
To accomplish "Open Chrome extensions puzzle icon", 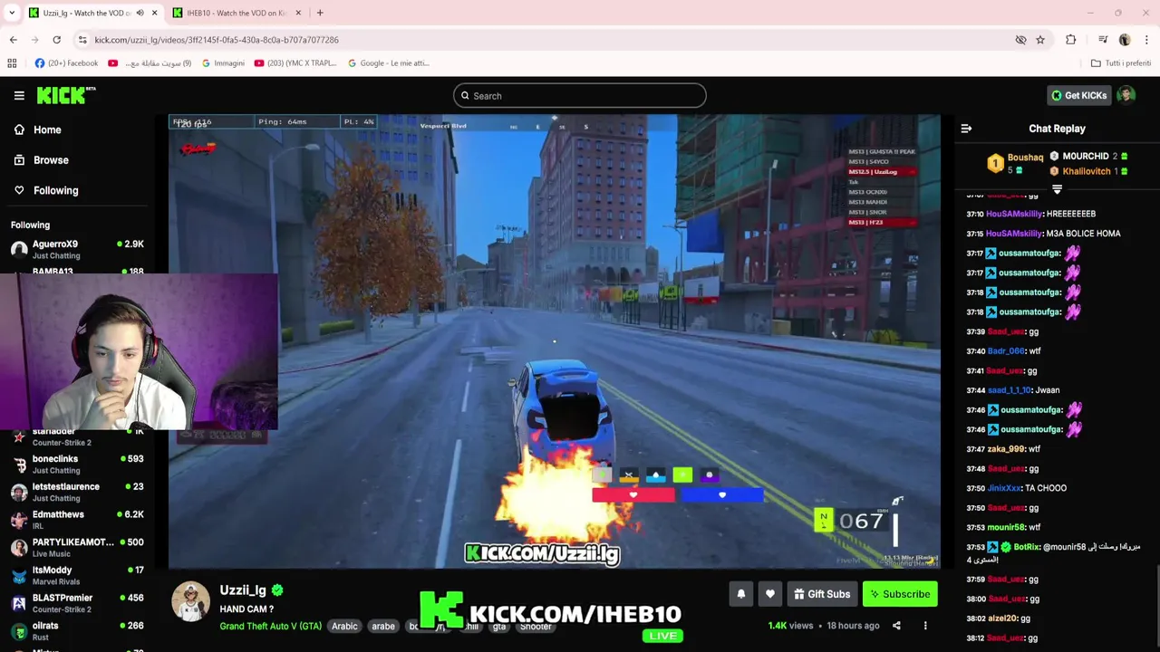I will click(1071, 40).
